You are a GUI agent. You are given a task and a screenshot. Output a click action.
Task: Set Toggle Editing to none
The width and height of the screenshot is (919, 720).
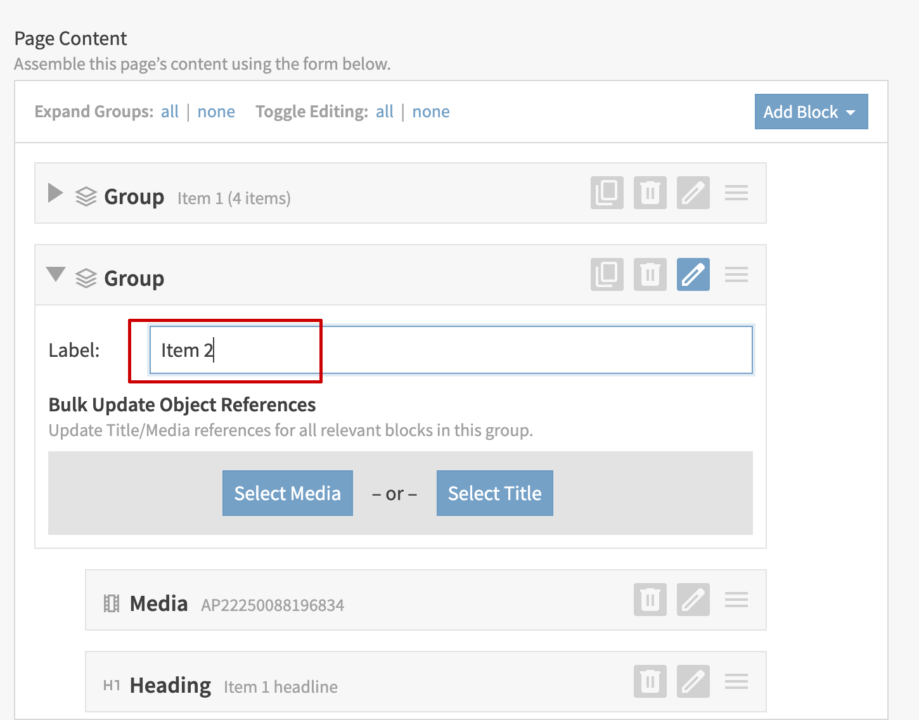tap(430, 112)
